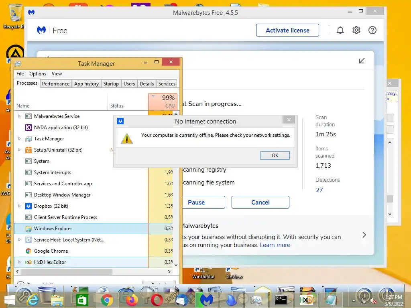Switch to Command Prompt in the taskbar
This screenshot has height=308, width=411.
coord(281,300)
